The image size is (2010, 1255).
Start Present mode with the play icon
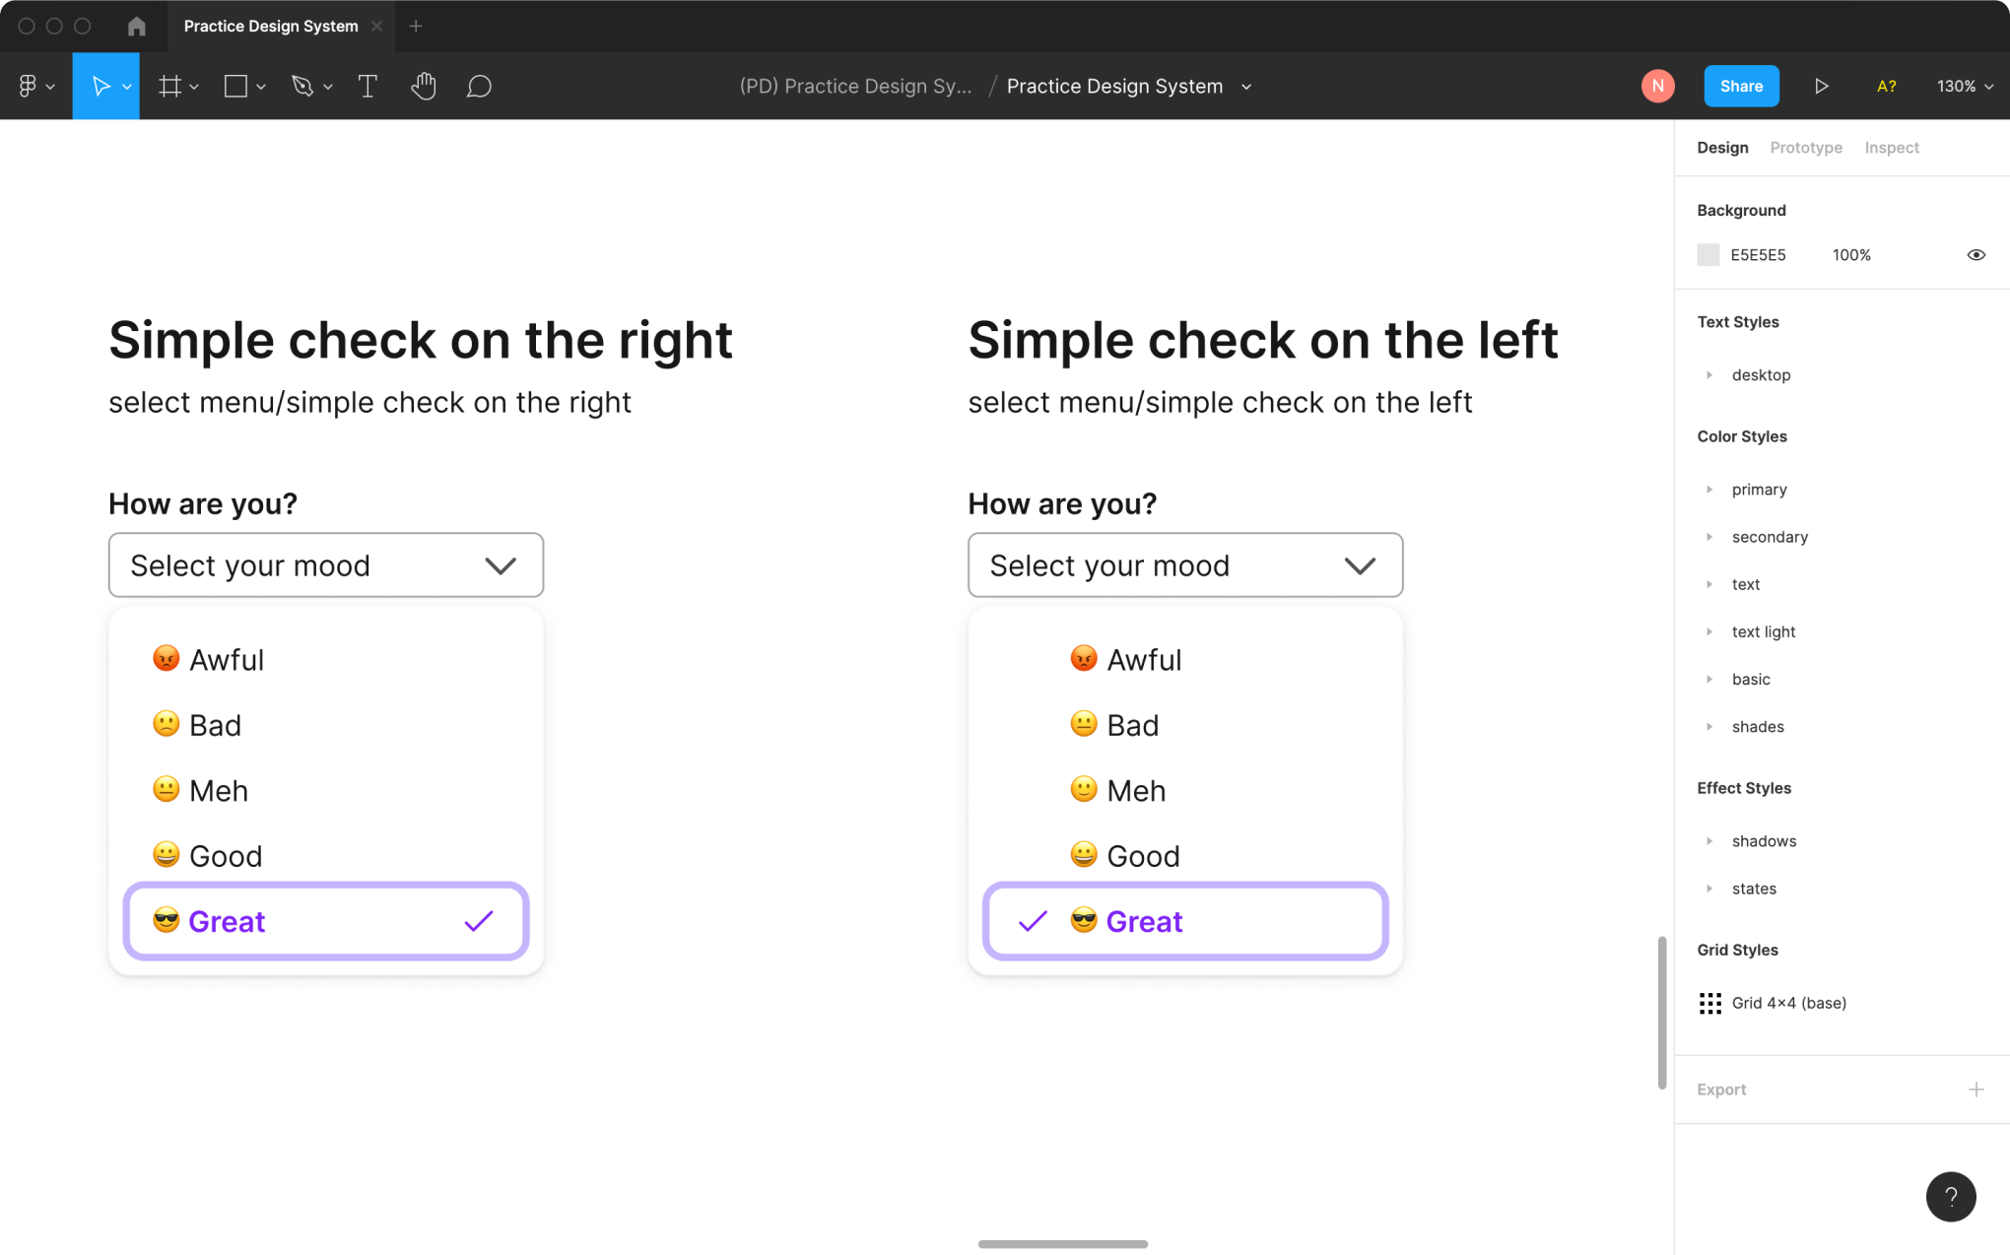[x=1822, y=86]
